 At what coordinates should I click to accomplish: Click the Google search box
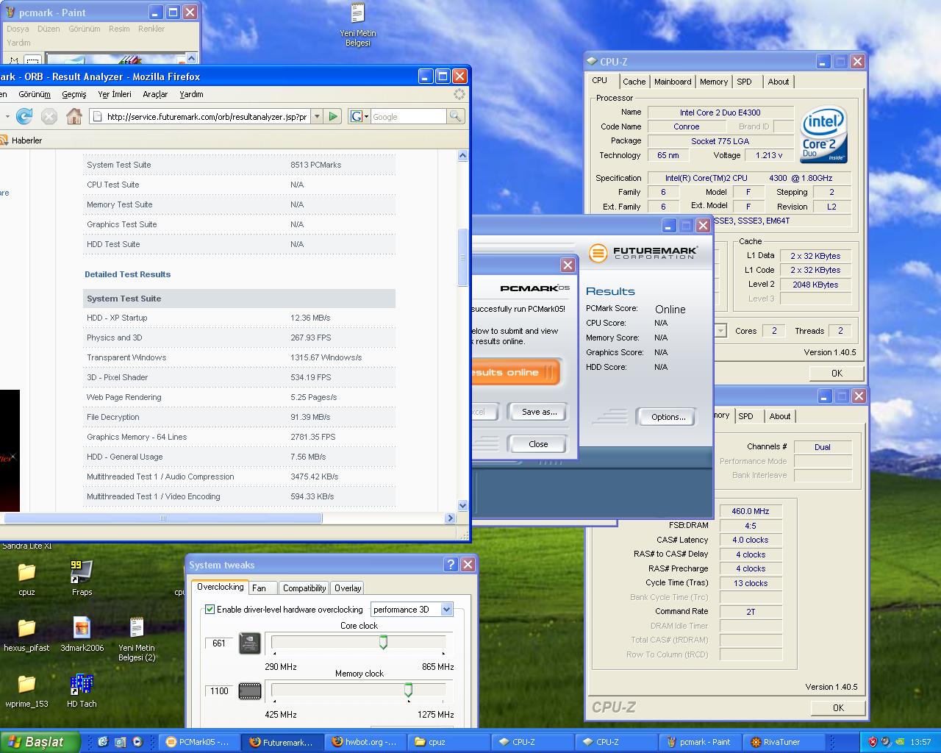[x=408, y=116]
